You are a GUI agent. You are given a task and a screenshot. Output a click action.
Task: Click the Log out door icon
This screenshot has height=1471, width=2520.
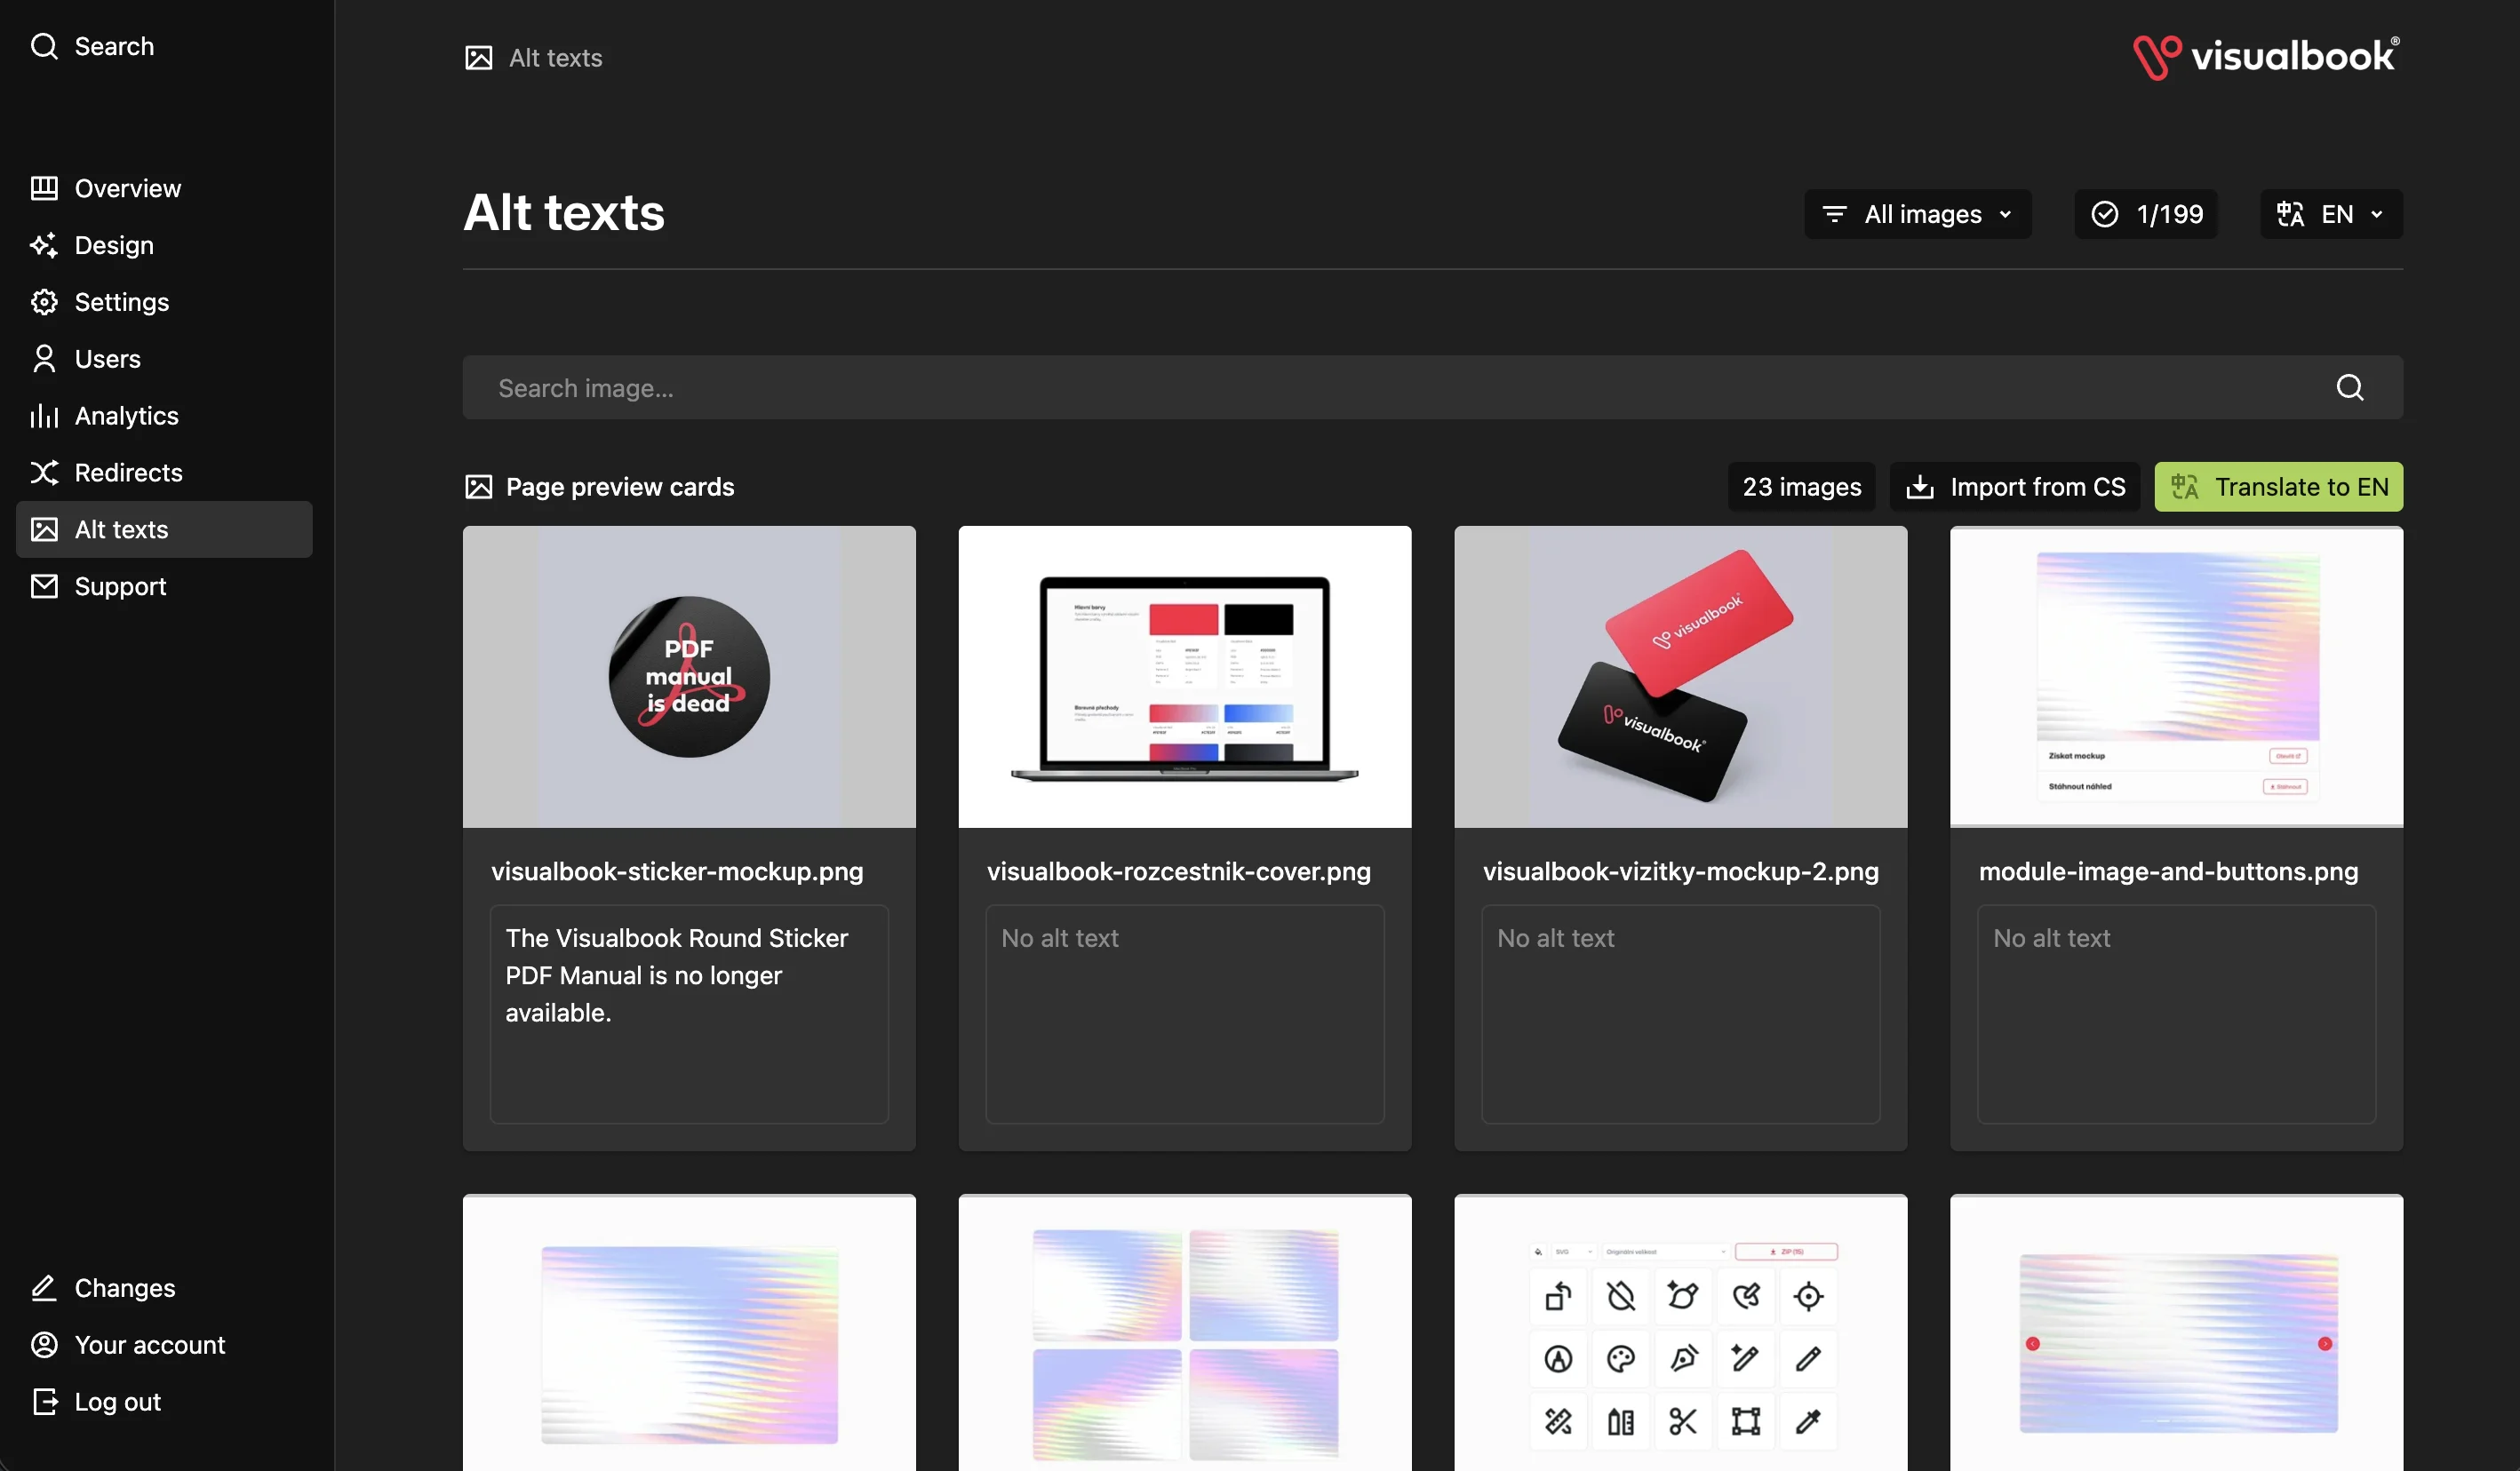(x=44, y=1402)
